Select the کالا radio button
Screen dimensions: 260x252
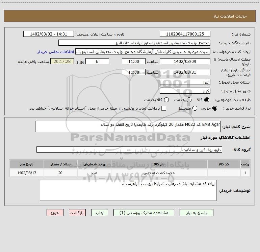pos(207,100)
